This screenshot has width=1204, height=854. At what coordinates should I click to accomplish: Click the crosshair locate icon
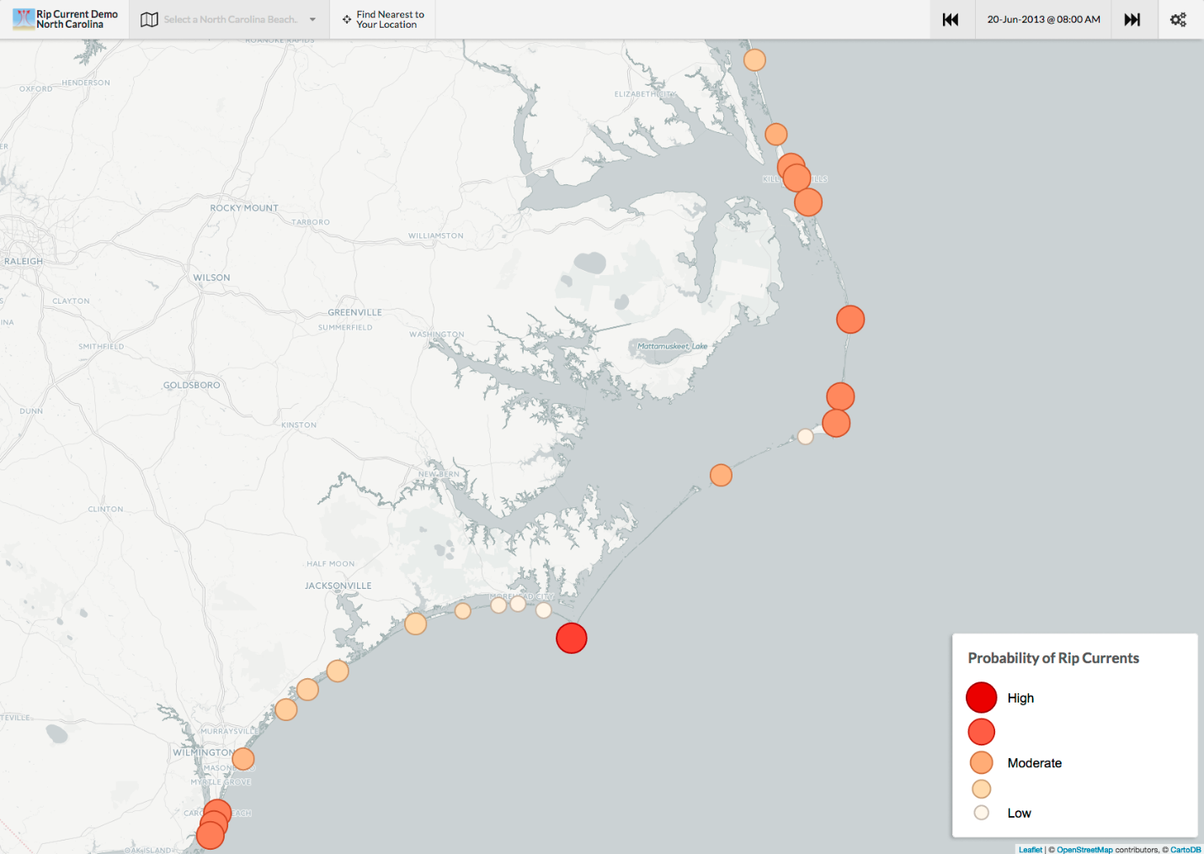coord(347,19)
